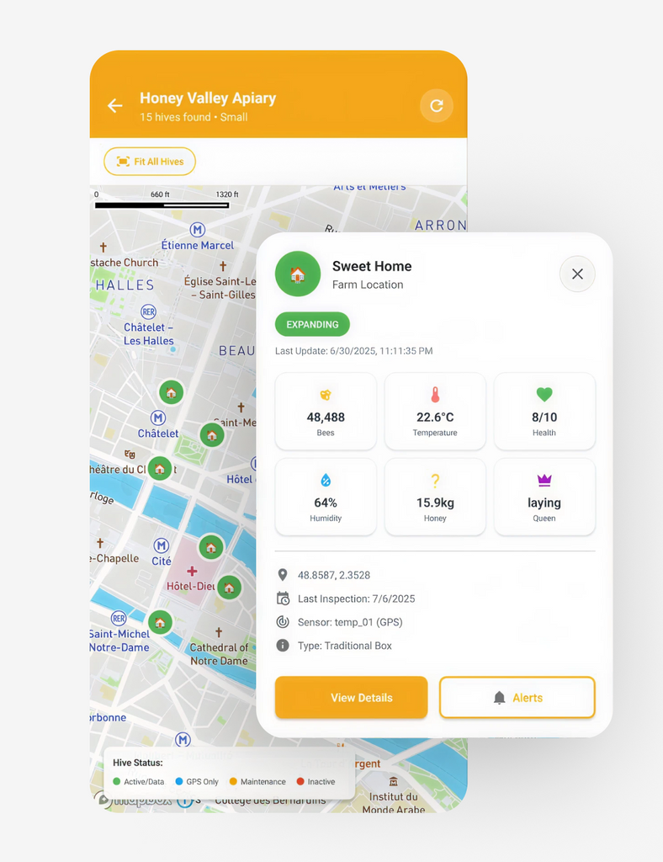Viewport: 663px width, 862px height.
Task: Click Type: Traditional Box text
Action: [344, 646]
